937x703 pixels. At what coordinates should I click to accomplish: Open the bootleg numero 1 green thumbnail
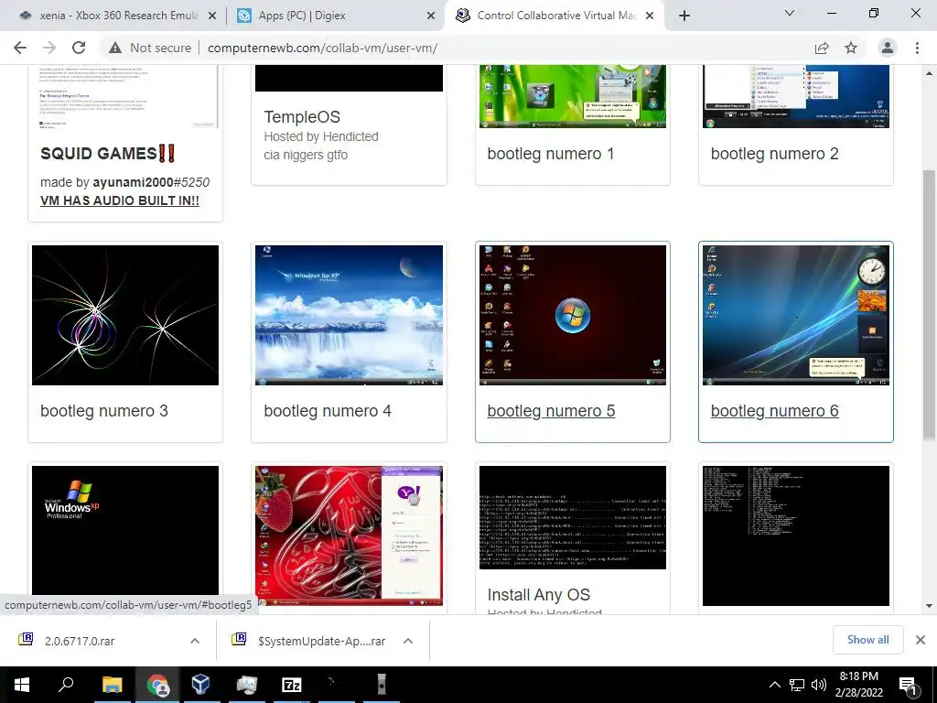[573, 96]
